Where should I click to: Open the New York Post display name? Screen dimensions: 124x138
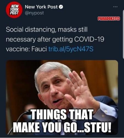[x=41, y=7]
